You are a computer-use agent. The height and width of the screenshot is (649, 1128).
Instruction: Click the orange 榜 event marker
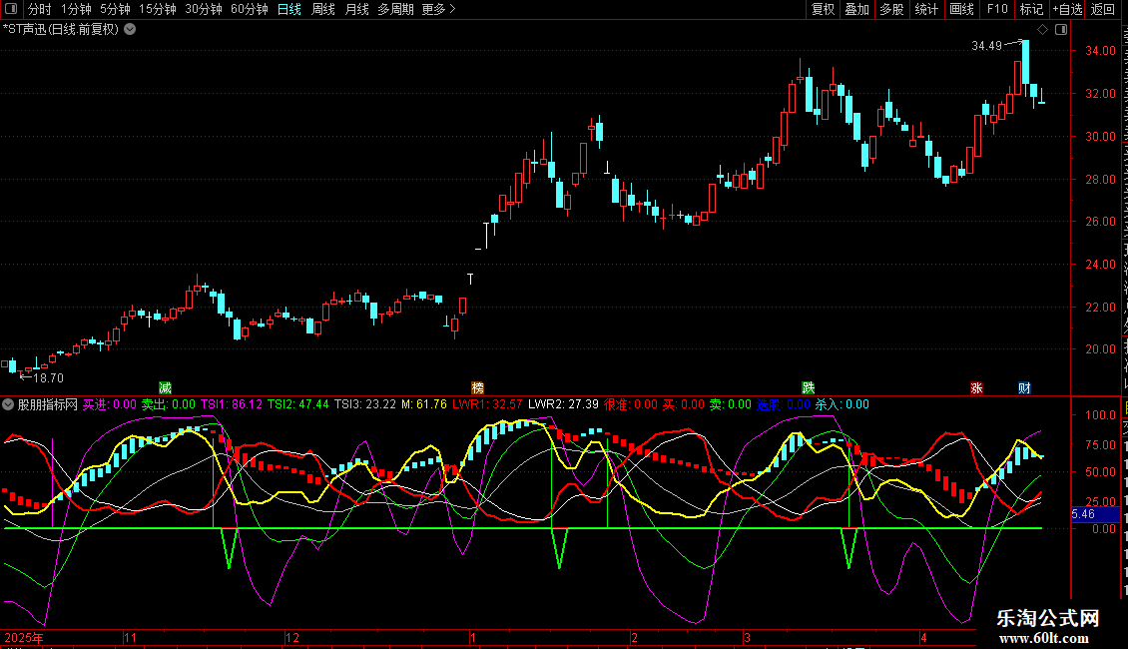[x=478, y=387]
